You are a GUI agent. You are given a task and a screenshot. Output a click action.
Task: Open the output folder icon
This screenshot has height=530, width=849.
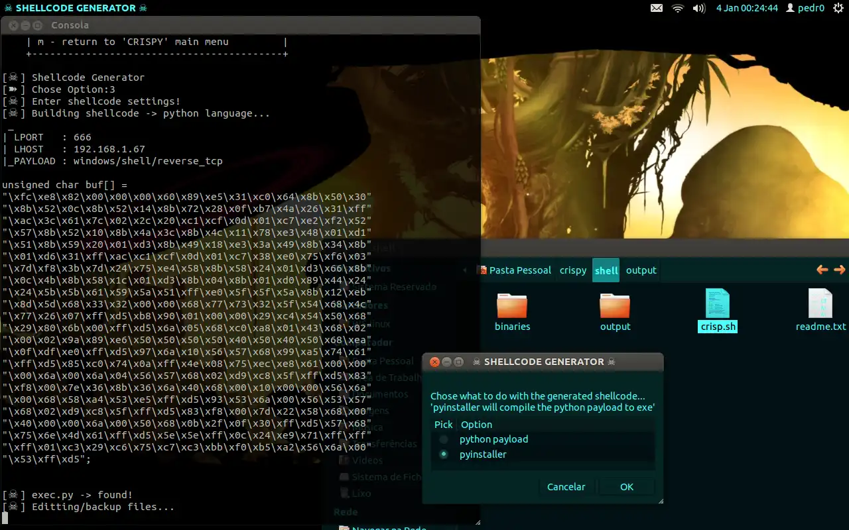click(x=615, y=305)
